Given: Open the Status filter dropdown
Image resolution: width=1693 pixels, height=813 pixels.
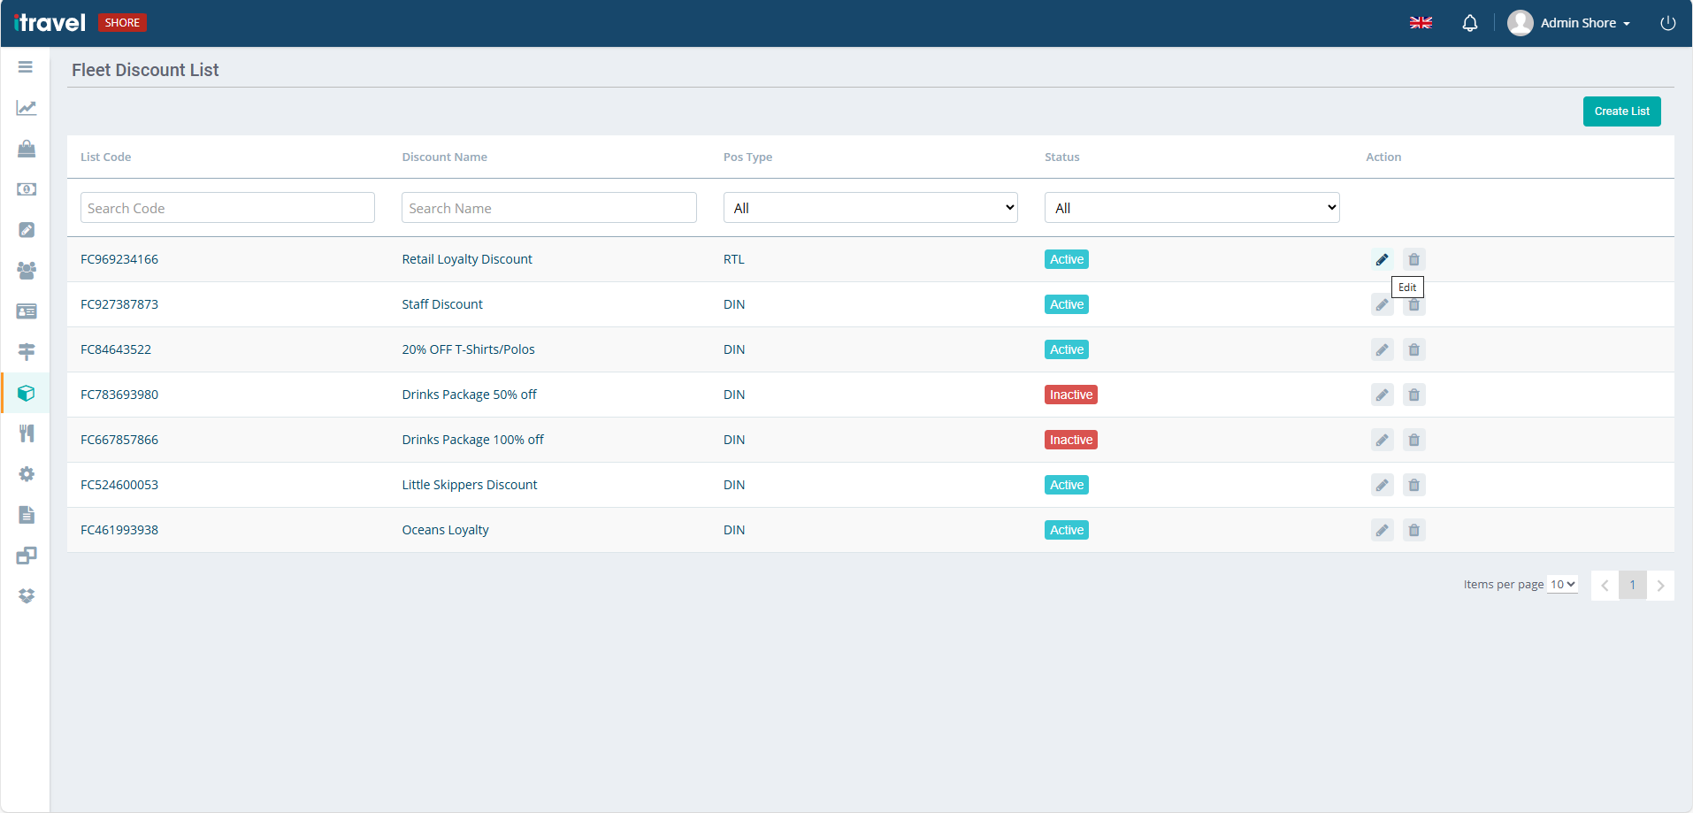Looking at the screenshot, I should pyautogui.click(x=1191, y=208).
